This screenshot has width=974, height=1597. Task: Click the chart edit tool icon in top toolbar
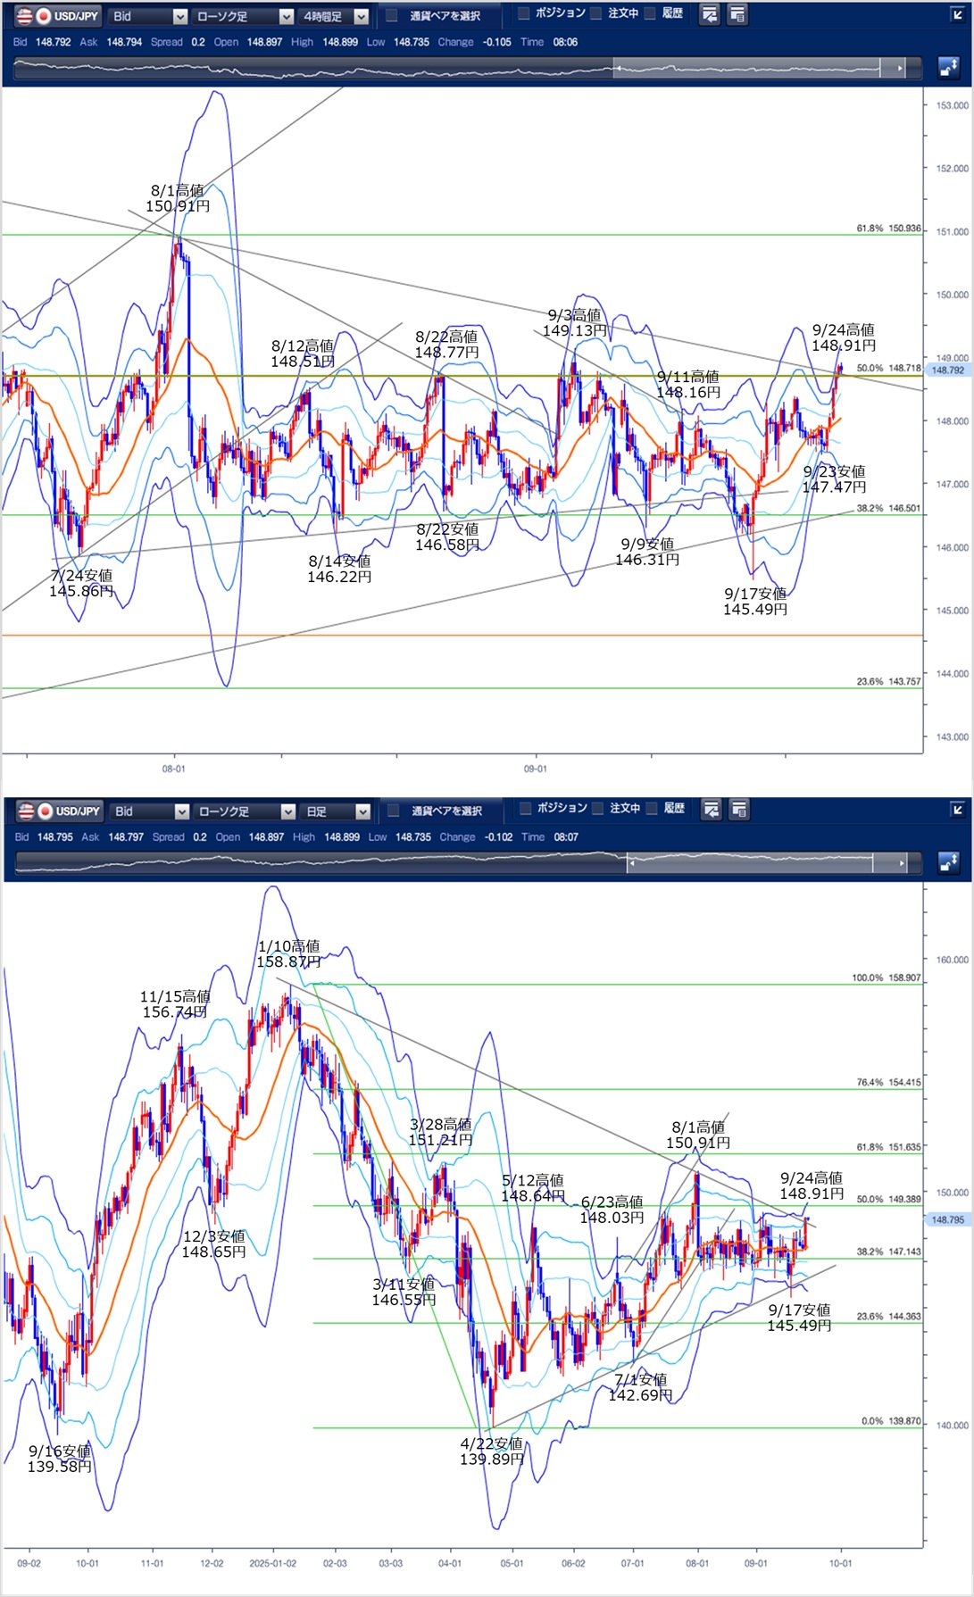click(x=709, y=14)
